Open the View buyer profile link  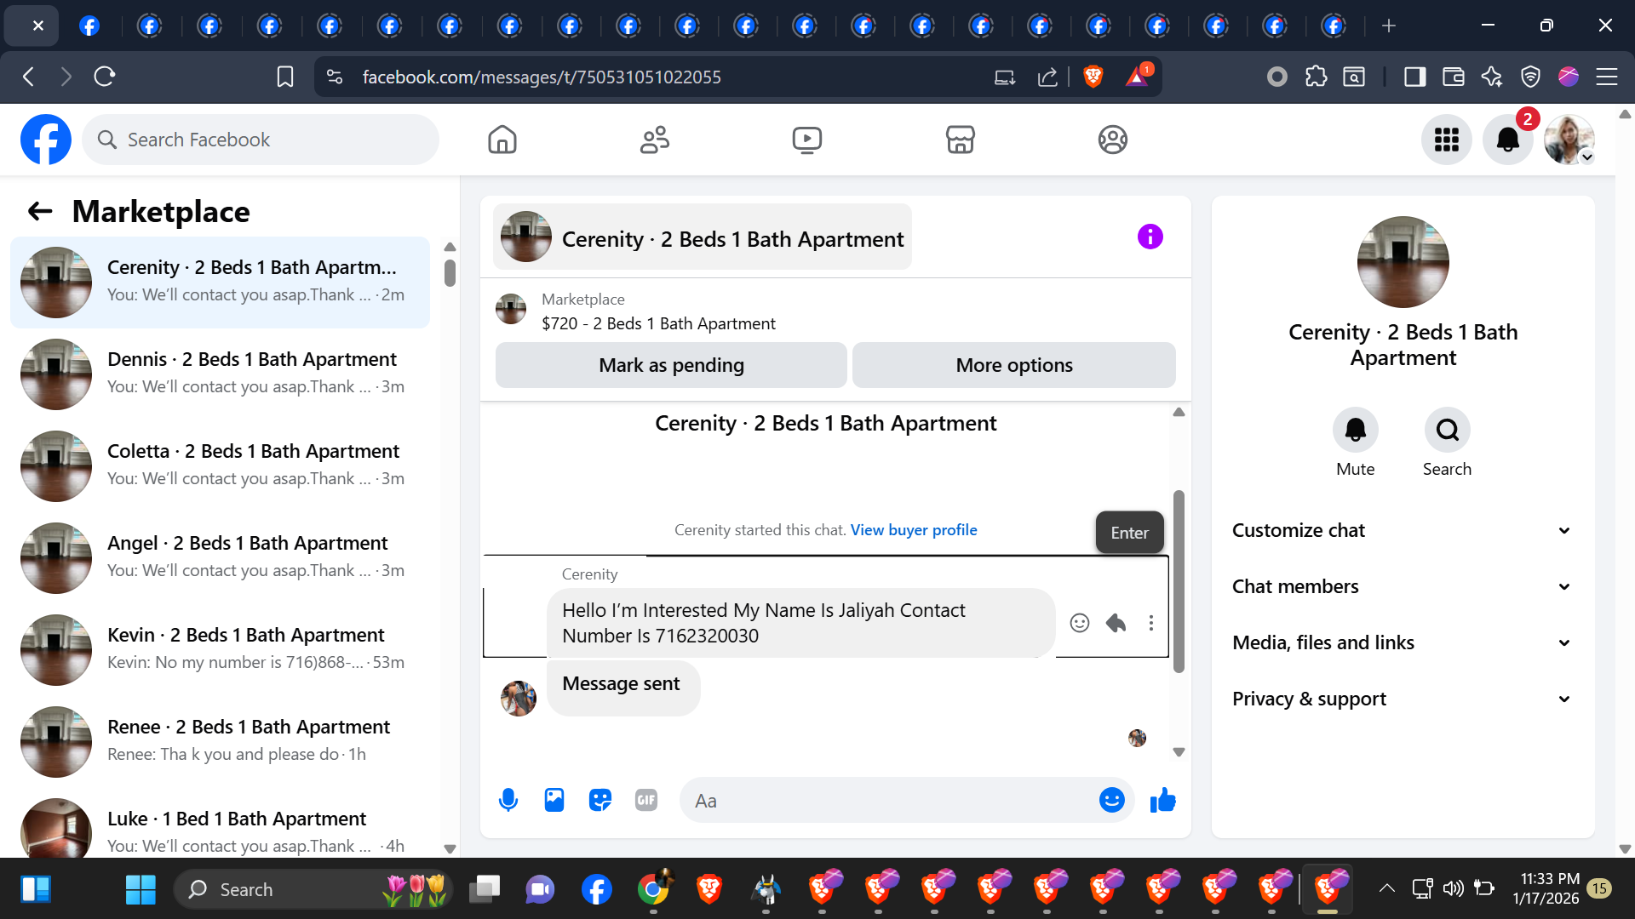913,529
